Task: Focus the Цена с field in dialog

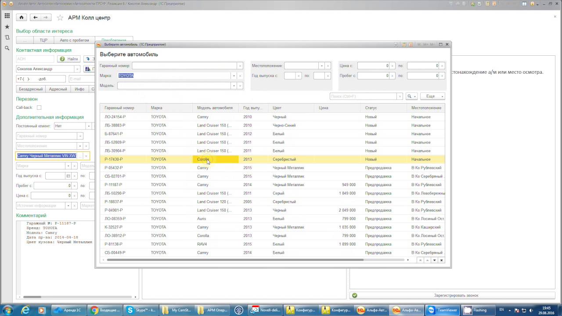Action: 373,66
